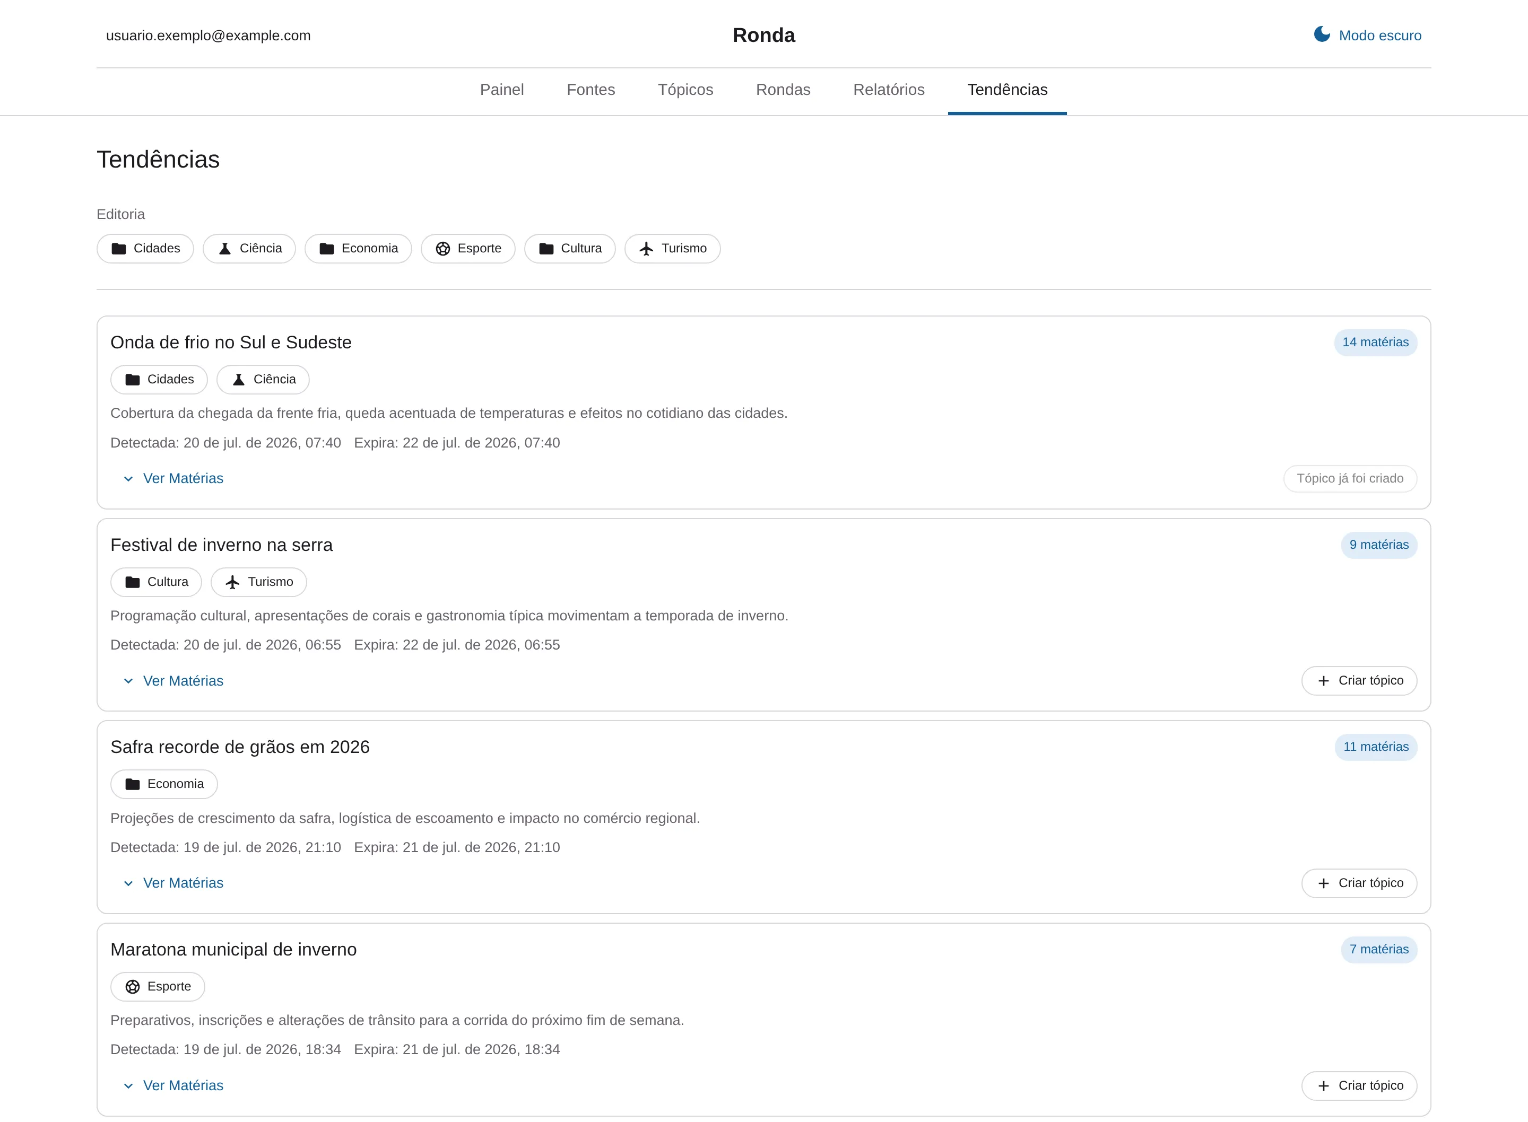Click the plus icon on Maratona's Criar tópico

(1324, 1086)
